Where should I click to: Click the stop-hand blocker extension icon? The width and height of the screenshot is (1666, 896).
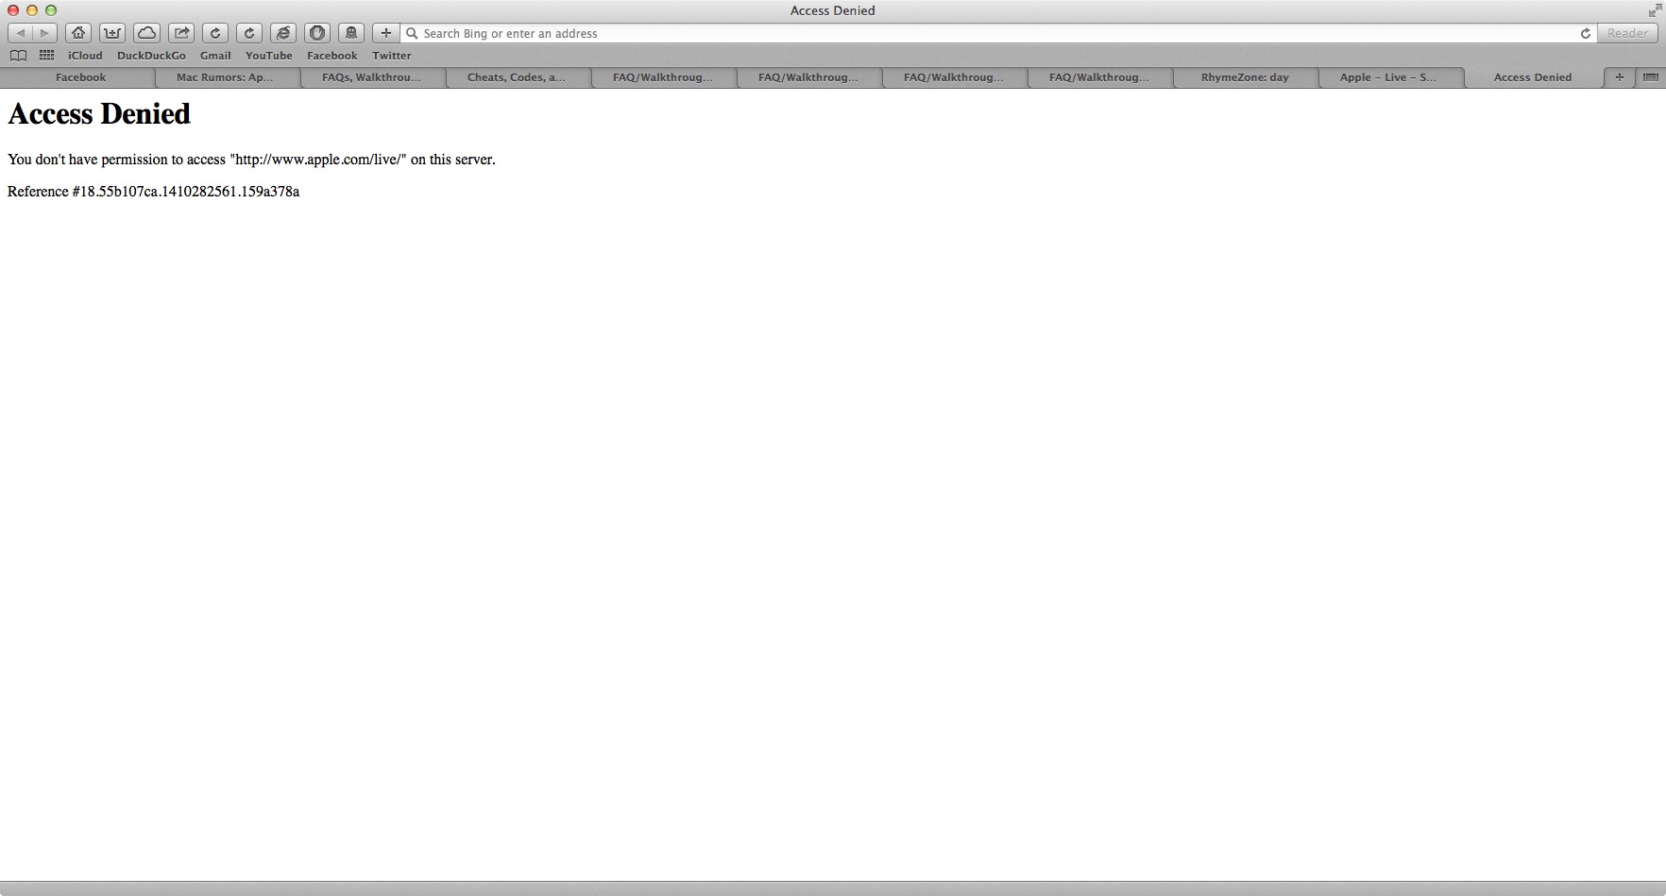point(317,33)
